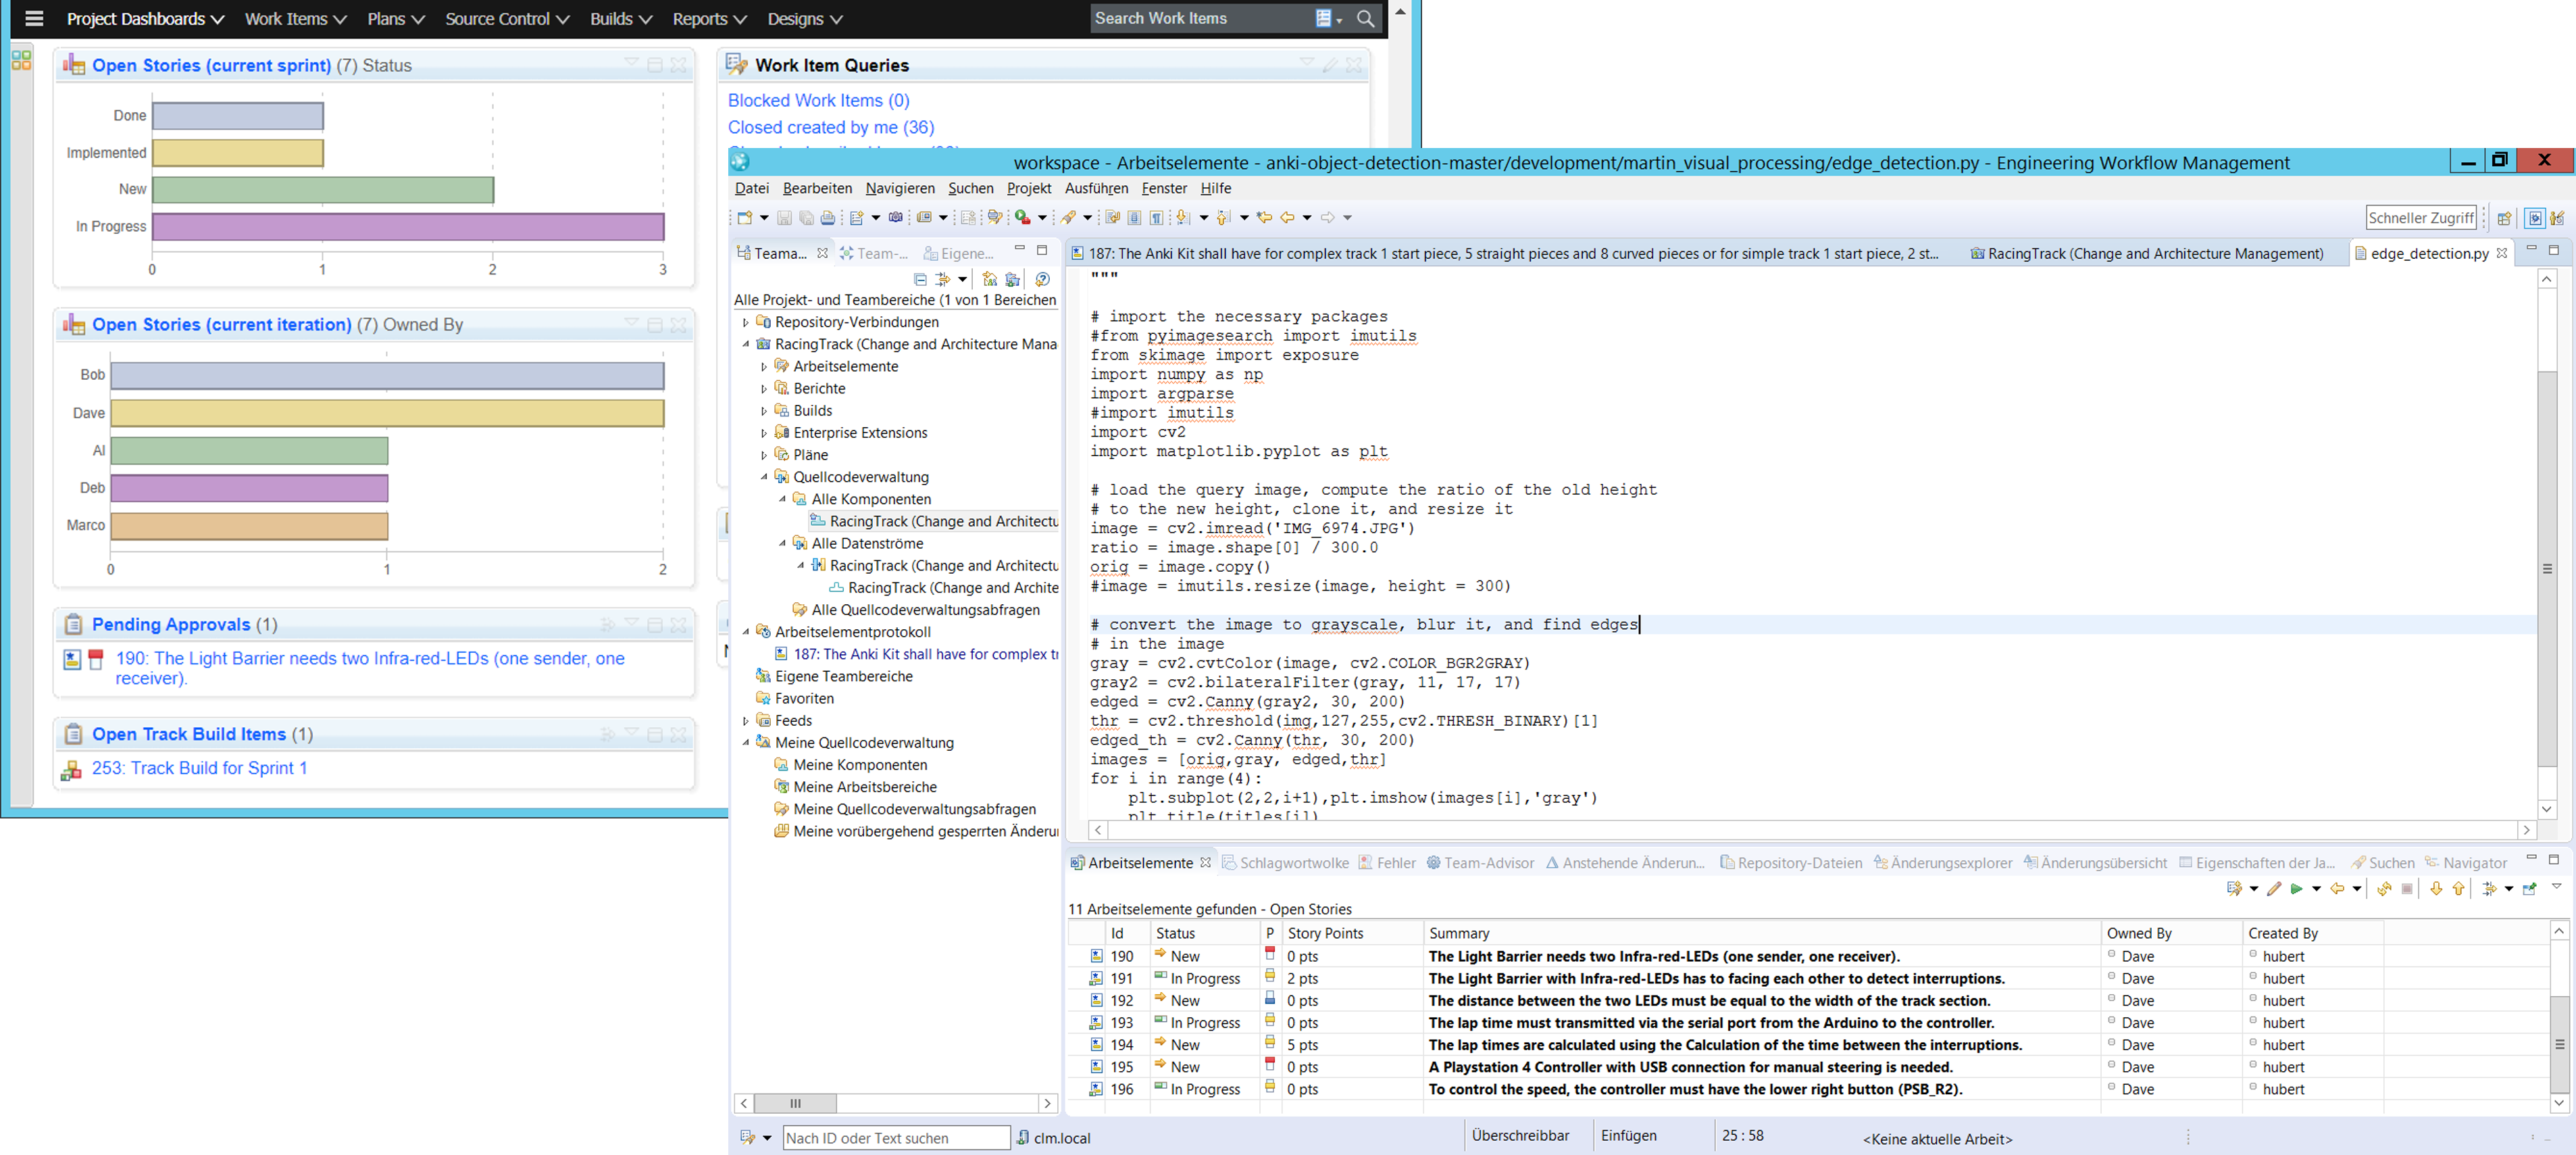This screenshot has width=2576, height=1155.
Task: Open the Navigieren menu
Action: pyautogui.click(x=900, y=188)
